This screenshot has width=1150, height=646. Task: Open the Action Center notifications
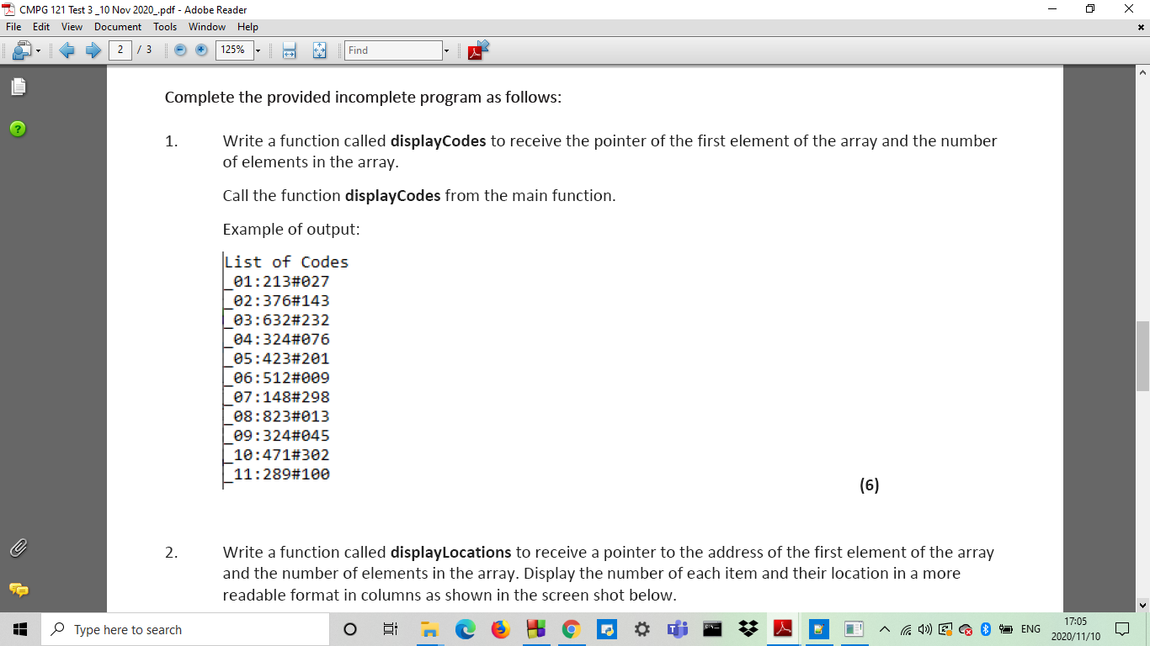click(1121, 628)
